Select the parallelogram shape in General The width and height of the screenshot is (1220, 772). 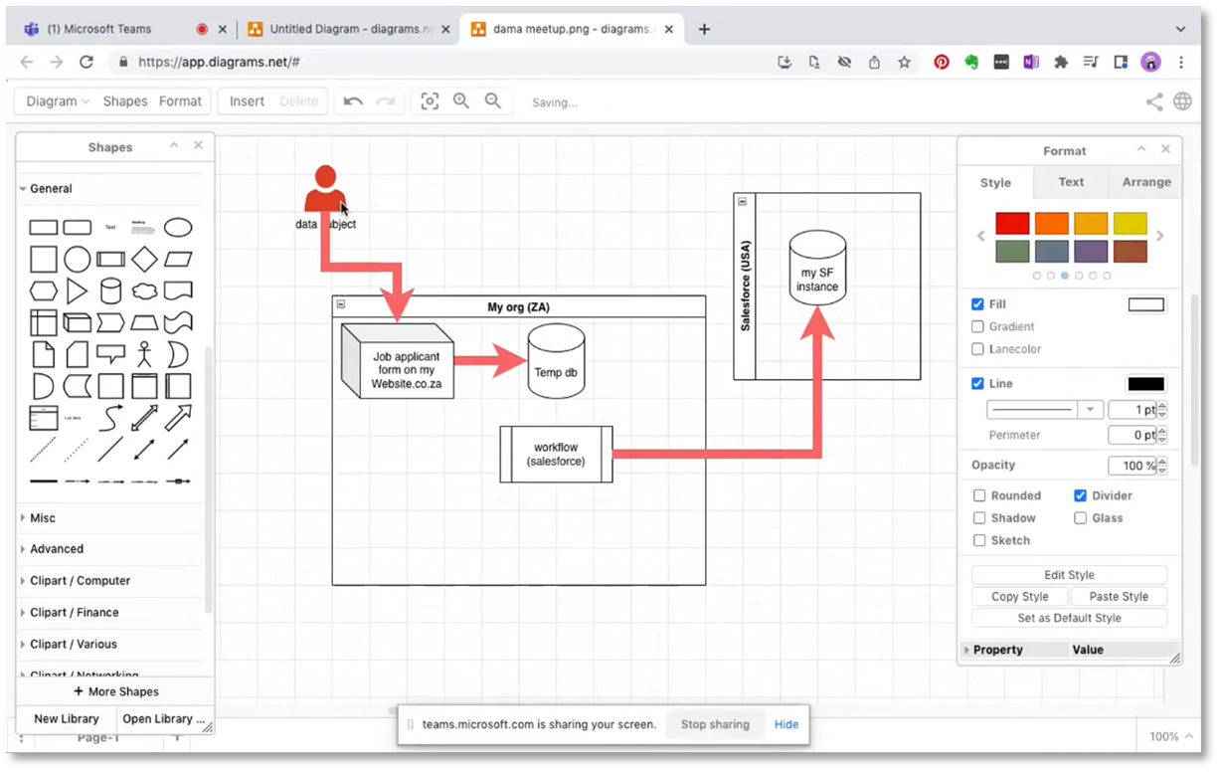click(178, 260)
